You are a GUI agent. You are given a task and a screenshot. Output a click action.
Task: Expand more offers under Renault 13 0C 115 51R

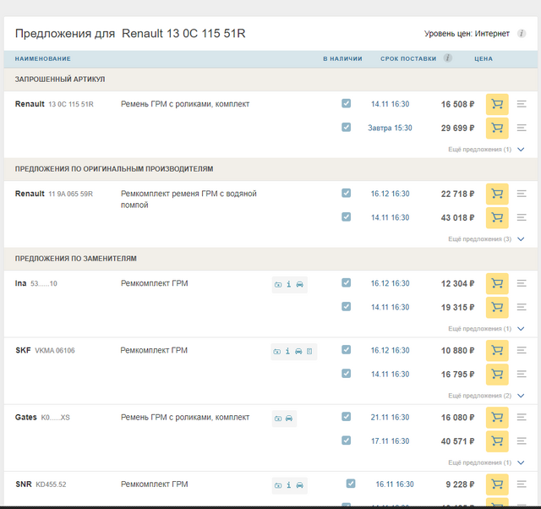pyautogui.click(x=486, y=150)
